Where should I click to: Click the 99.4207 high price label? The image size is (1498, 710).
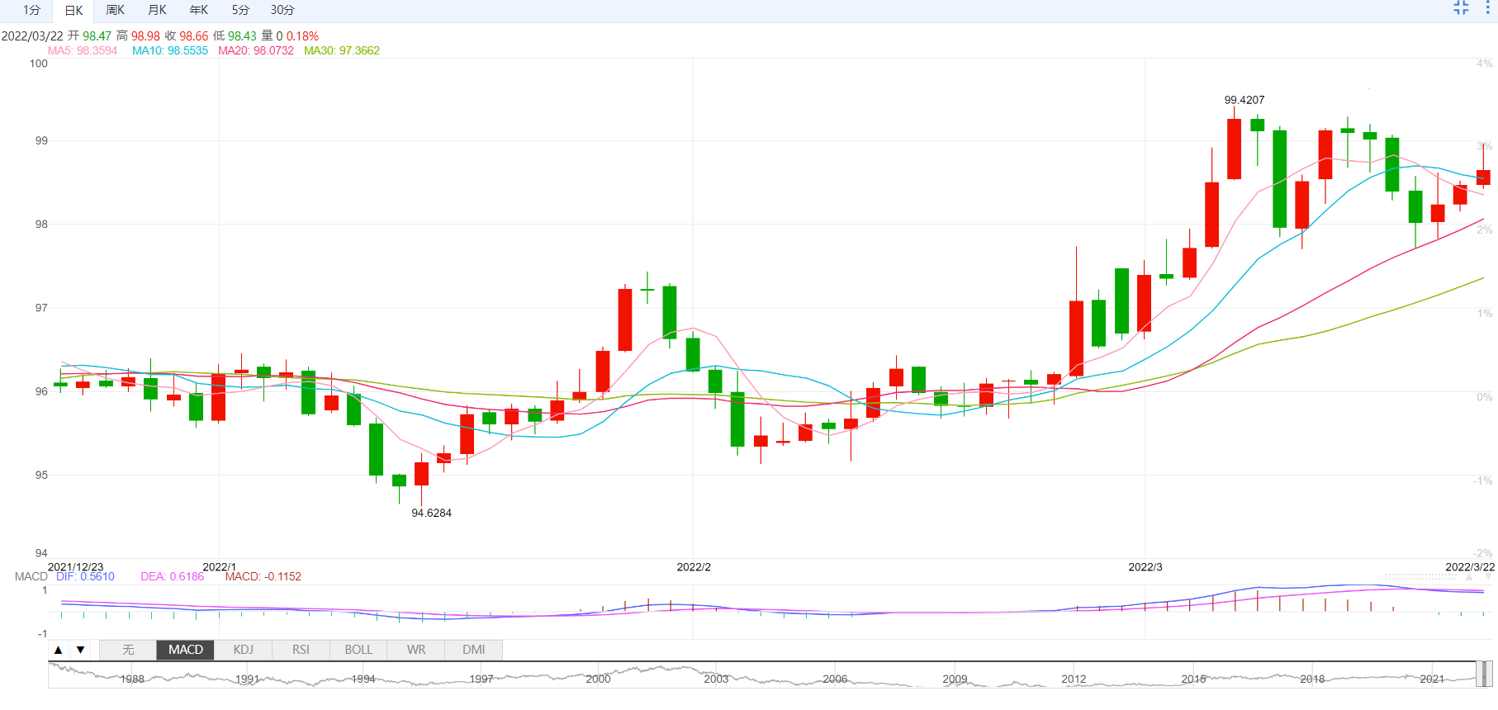(x=1244, y=100)
